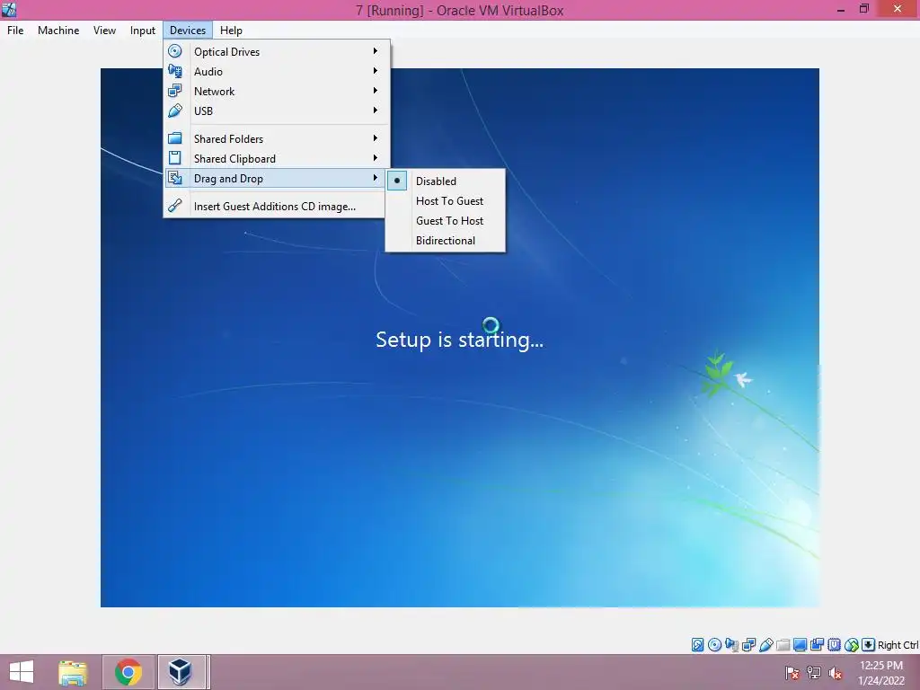Click the Setup is starting text

pyautogui.click(x=459, y=339)
